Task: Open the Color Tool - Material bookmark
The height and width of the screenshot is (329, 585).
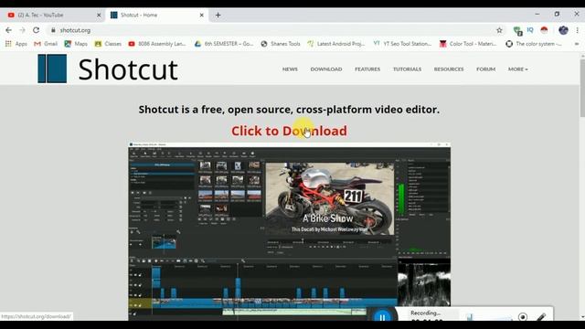Action: (468, 44)
